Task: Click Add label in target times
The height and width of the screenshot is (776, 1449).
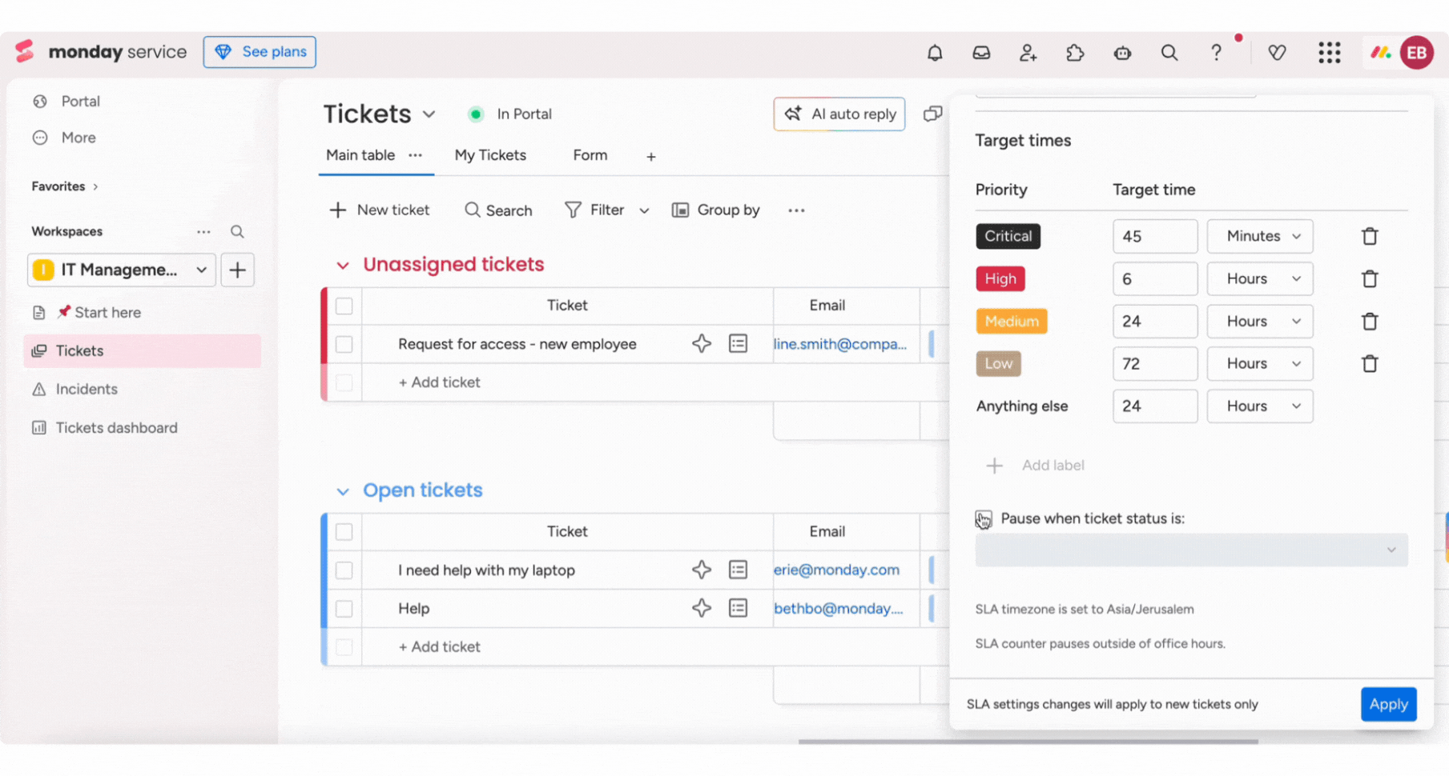Action: pos(1035,466)
